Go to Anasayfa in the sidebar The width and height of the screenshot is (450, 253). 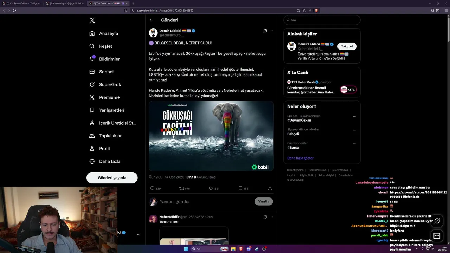point(104,33)
